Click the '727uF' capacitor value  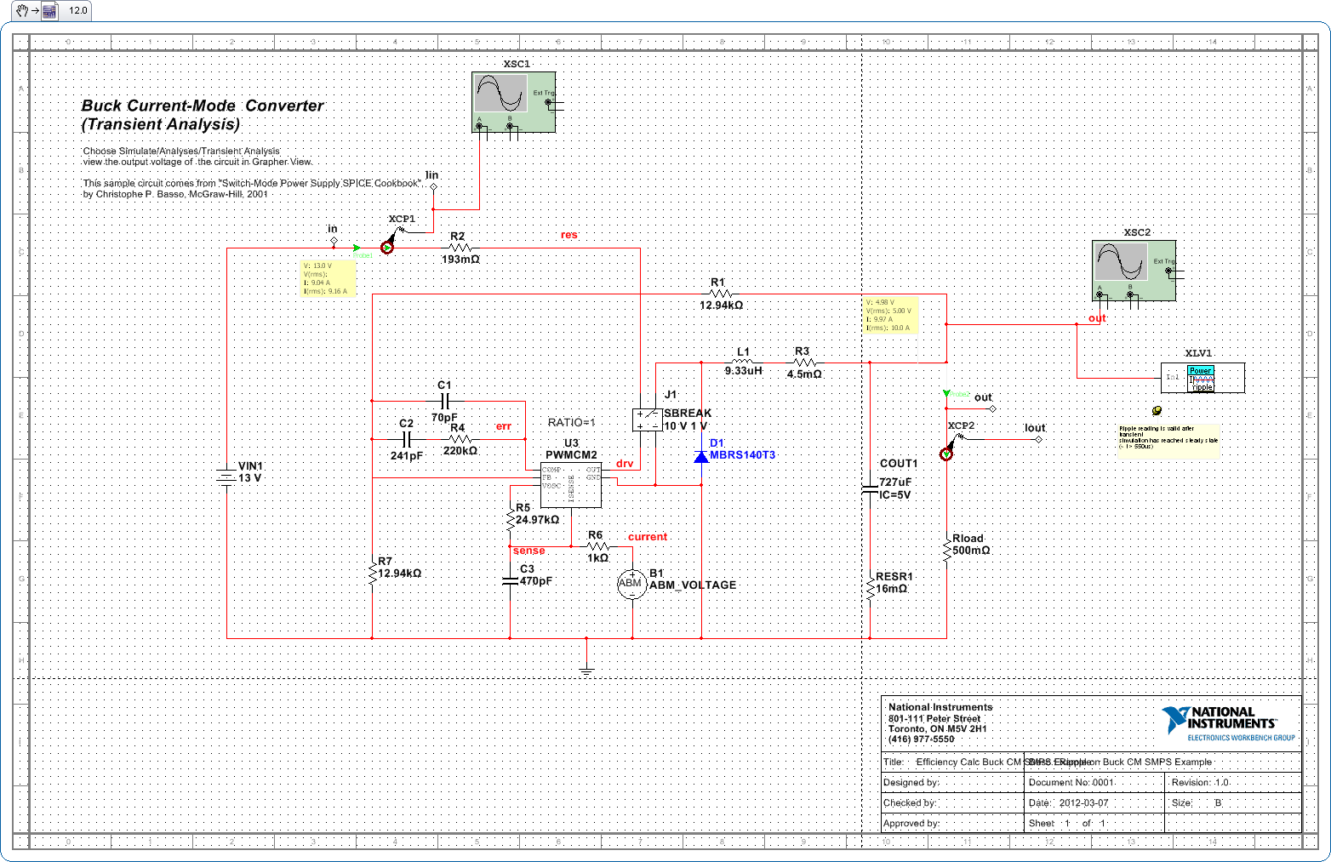click(x=895, y=482)
